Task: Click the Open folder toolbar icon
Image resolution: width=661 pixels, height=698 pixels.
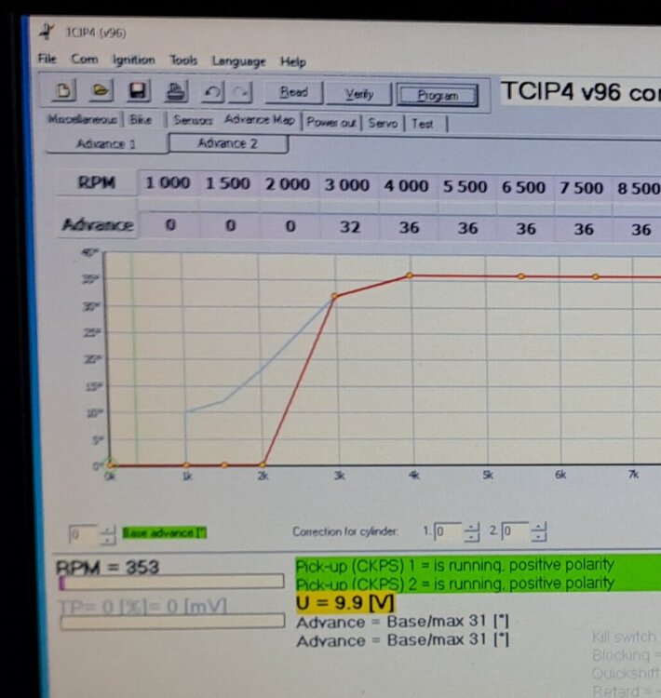Action: tap(101, 93)
